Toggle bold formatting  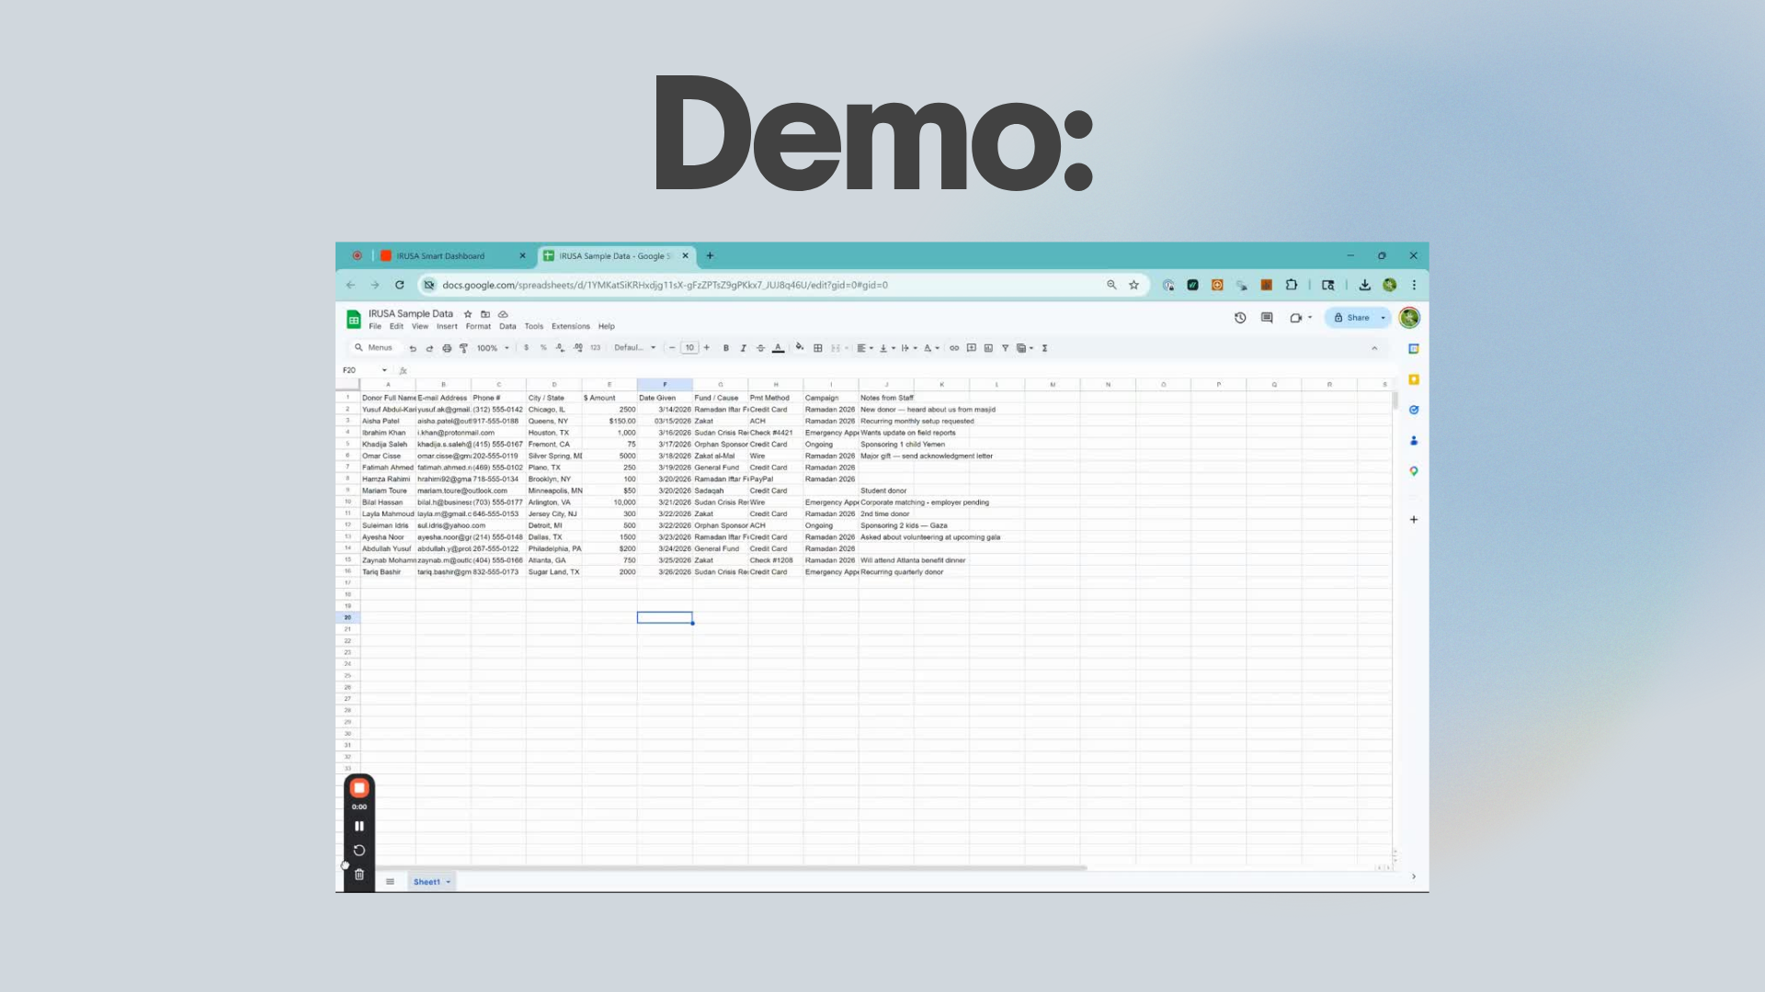pyautogui.click(x=725, y=348)
